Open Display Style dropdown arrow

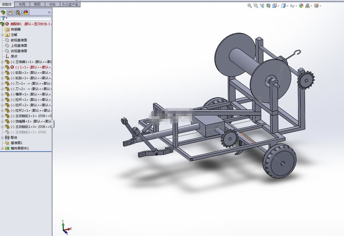[287, 6]
